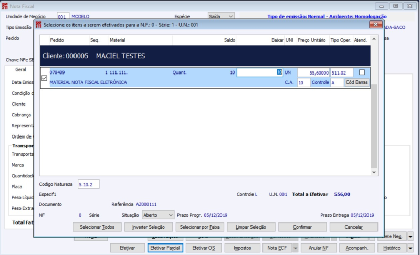
Task: Click the Nota Fiscal window title icon
Action: [x=5, y=6]
